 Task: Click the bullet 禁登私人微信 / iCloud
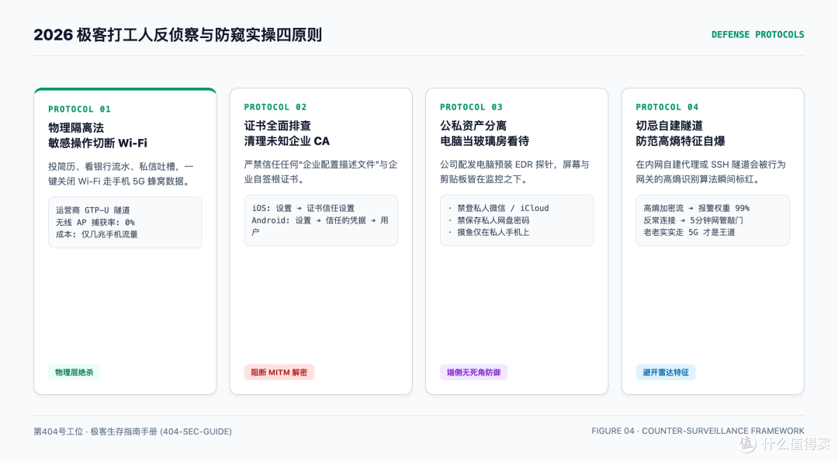499,208
